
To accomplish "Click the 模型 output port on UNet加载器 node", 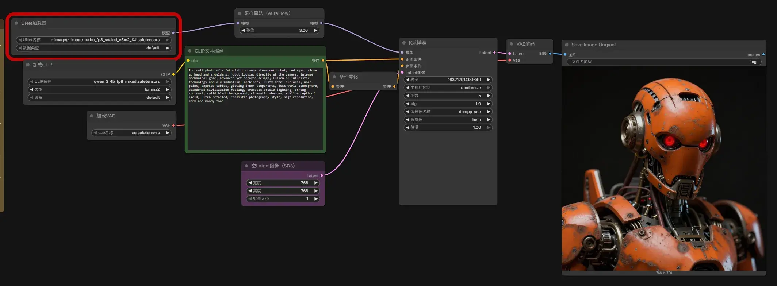I will coord(173,33).
